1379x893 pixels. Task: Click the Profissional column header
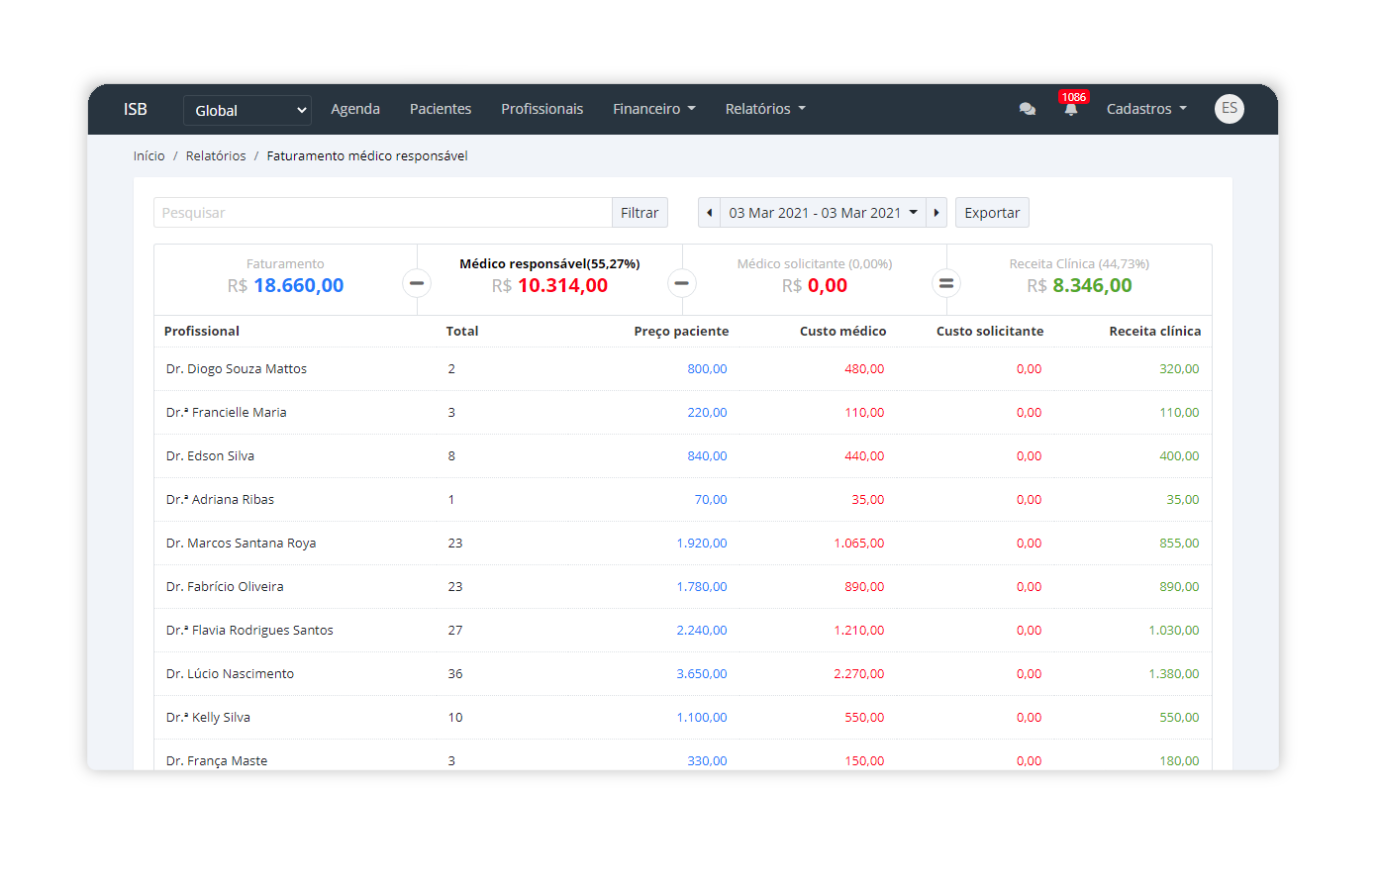(x=202, y=331)
